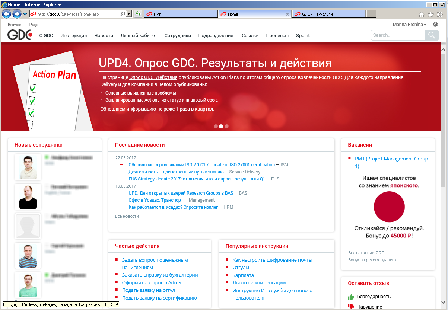Close the Home browser tab
Viewport: 448px width, 310px height.
(287, 14)
